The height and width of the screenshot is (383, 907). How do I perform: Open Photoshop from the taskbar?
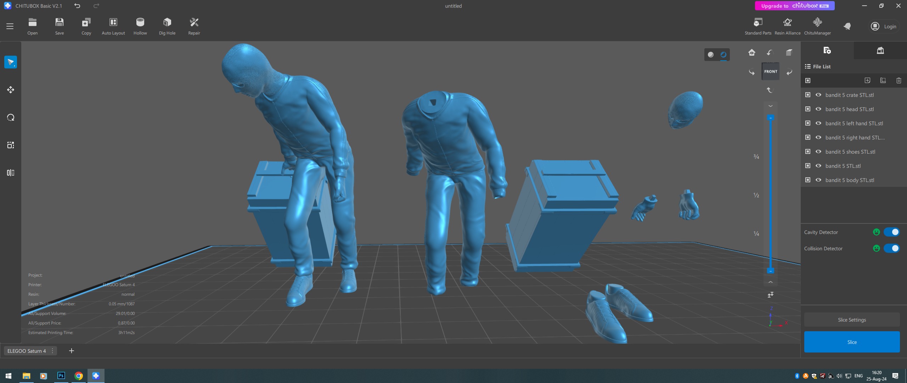tap(61, 376)
